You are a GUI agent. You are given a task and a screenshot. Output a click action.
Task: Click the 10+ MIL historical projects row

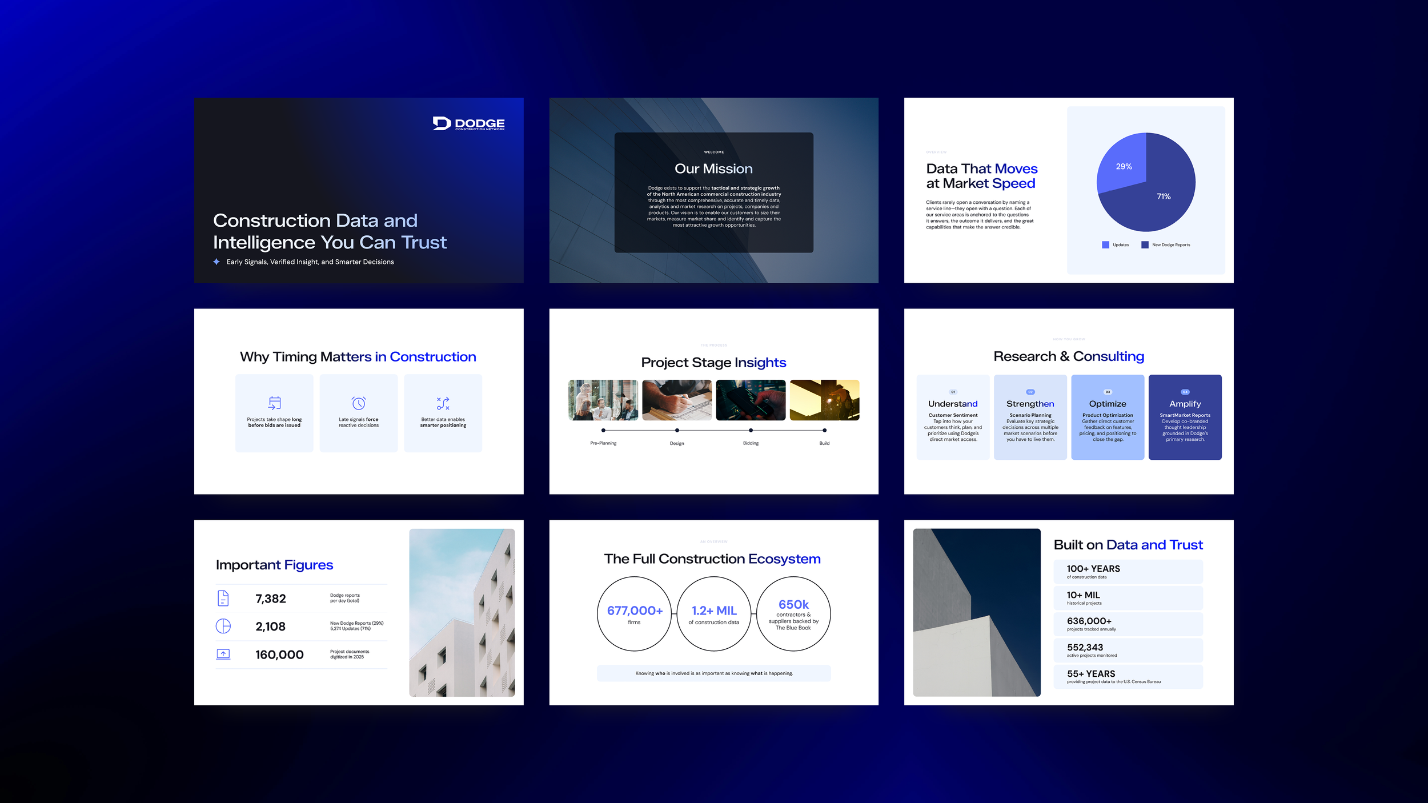[x=1128, y=598]
